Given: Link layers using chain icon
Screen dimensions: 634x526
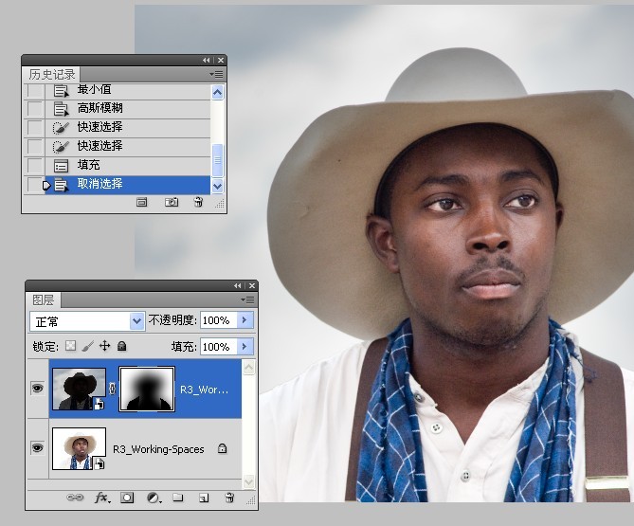Looking at the screenshot, I should pos(75,498).
